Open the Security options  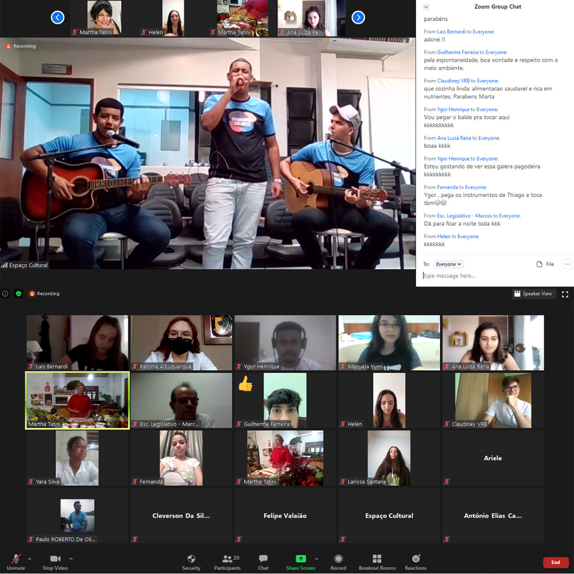point(191,561)
